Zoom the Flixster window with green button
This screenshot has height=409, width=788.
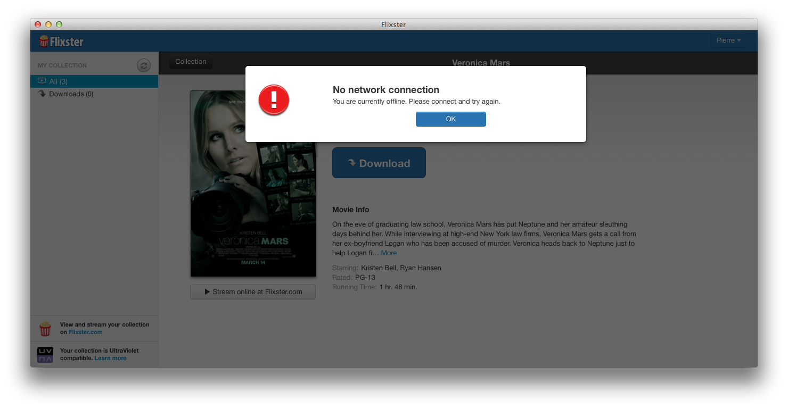coord(59,24)
